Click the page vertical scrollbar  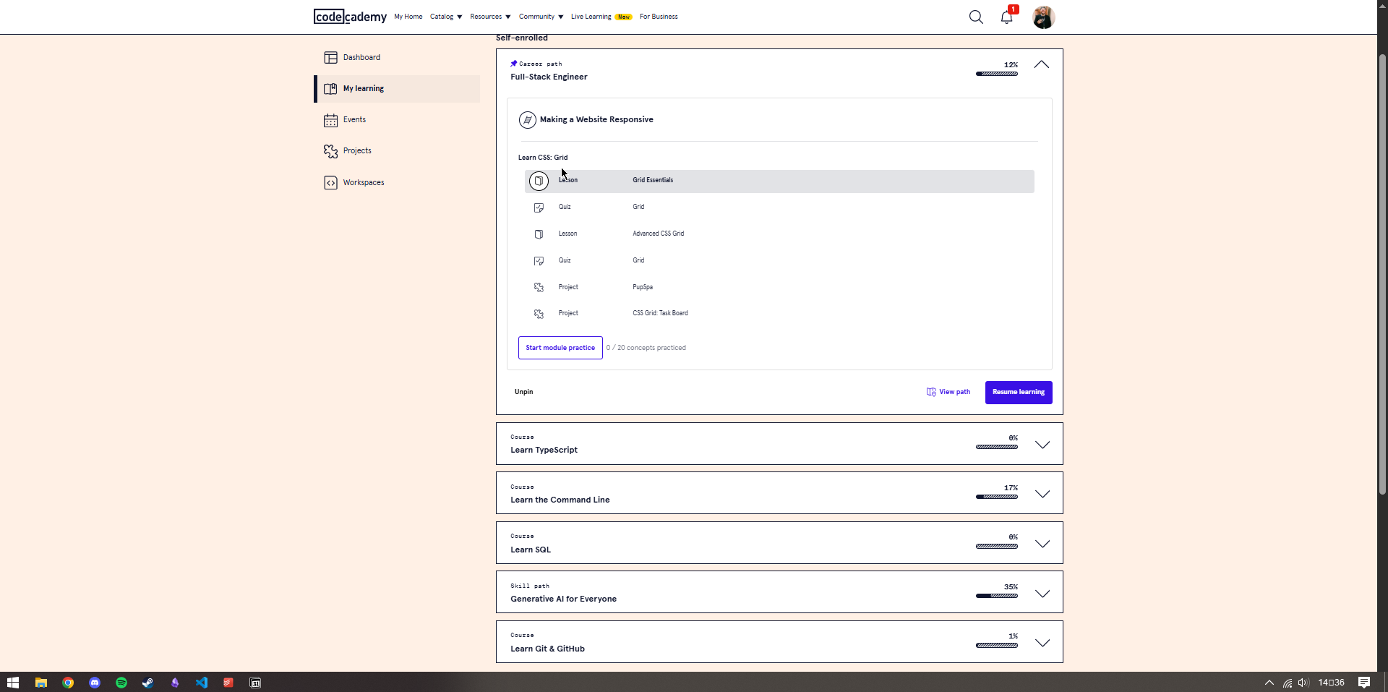pyautogui.click(x=1382, y=275)
